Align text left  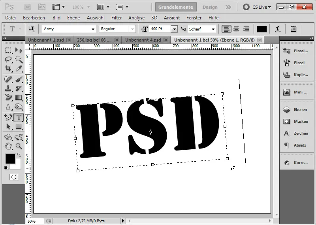[226, 29]
